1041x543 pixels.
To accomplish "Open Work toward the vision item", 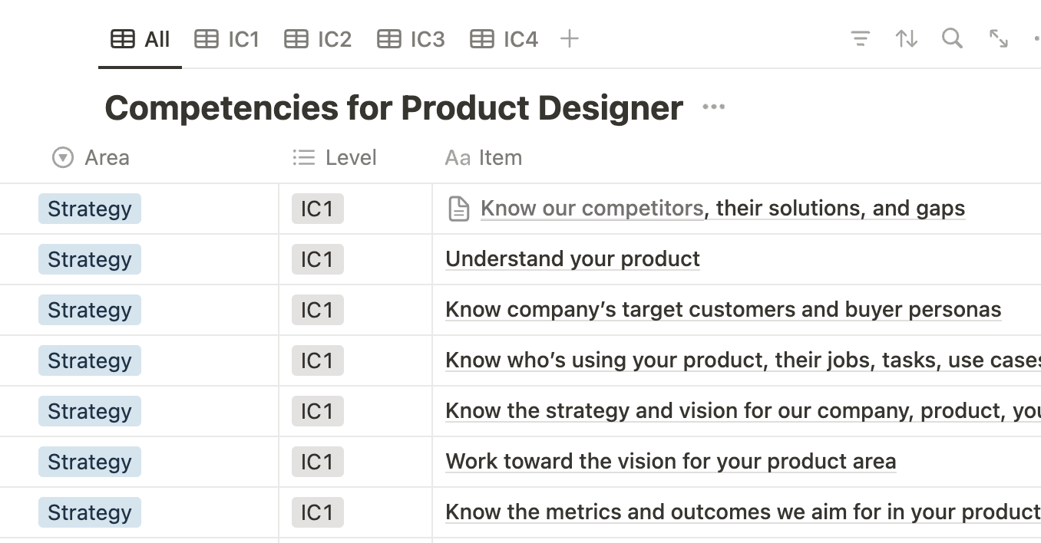I will (x=670, y=462).
